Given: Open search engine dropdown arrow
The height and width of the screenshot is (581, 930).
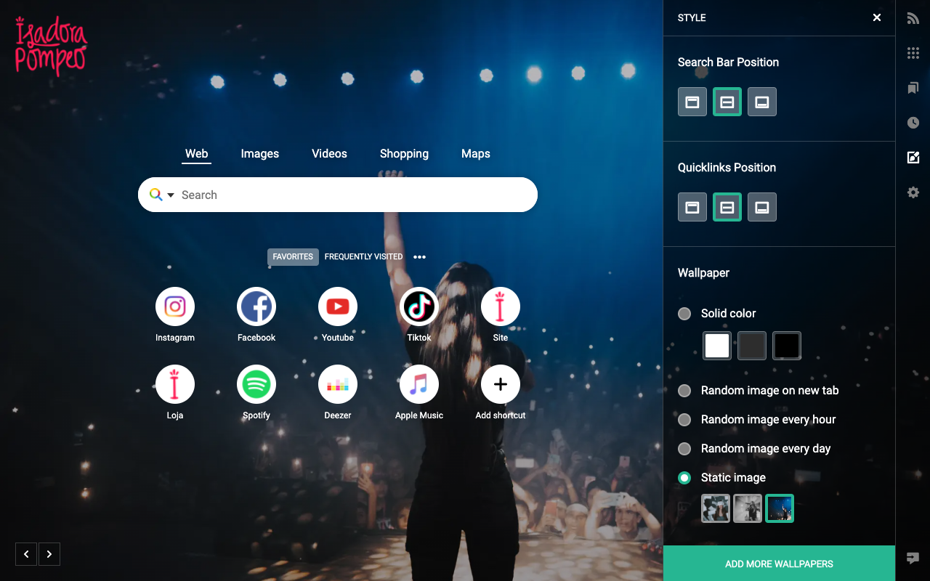Looking at the screenshot, I should [x=171, y=195].
